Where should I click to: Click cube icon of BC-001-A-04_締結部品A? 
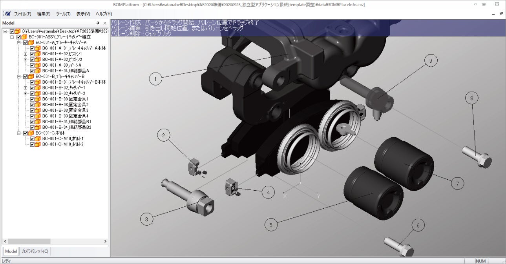pos(38,71)
